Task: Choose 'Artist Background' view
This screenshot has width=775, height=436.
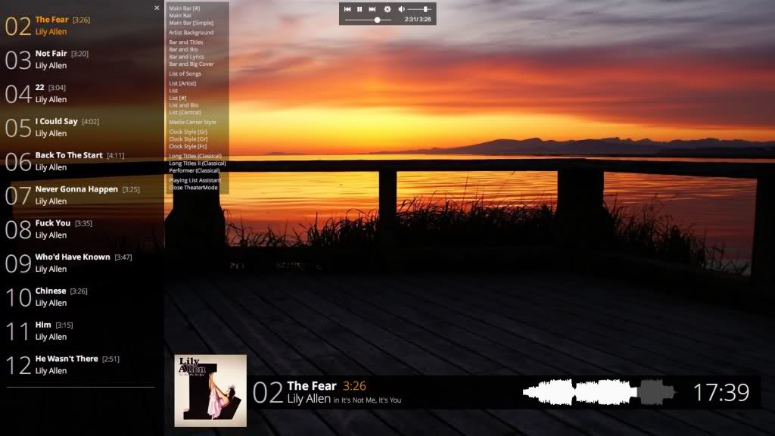Action: pos(191,33)
